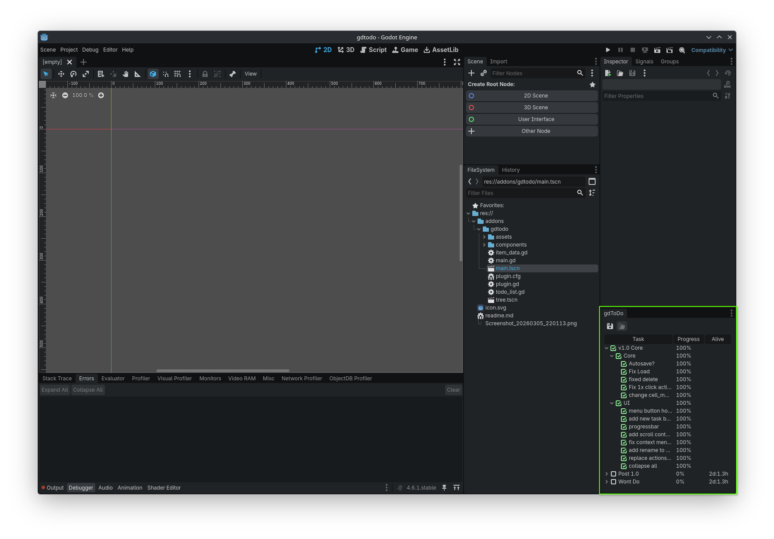
Task: Click the Run Project play button
Action: click(x=608, y=50)
